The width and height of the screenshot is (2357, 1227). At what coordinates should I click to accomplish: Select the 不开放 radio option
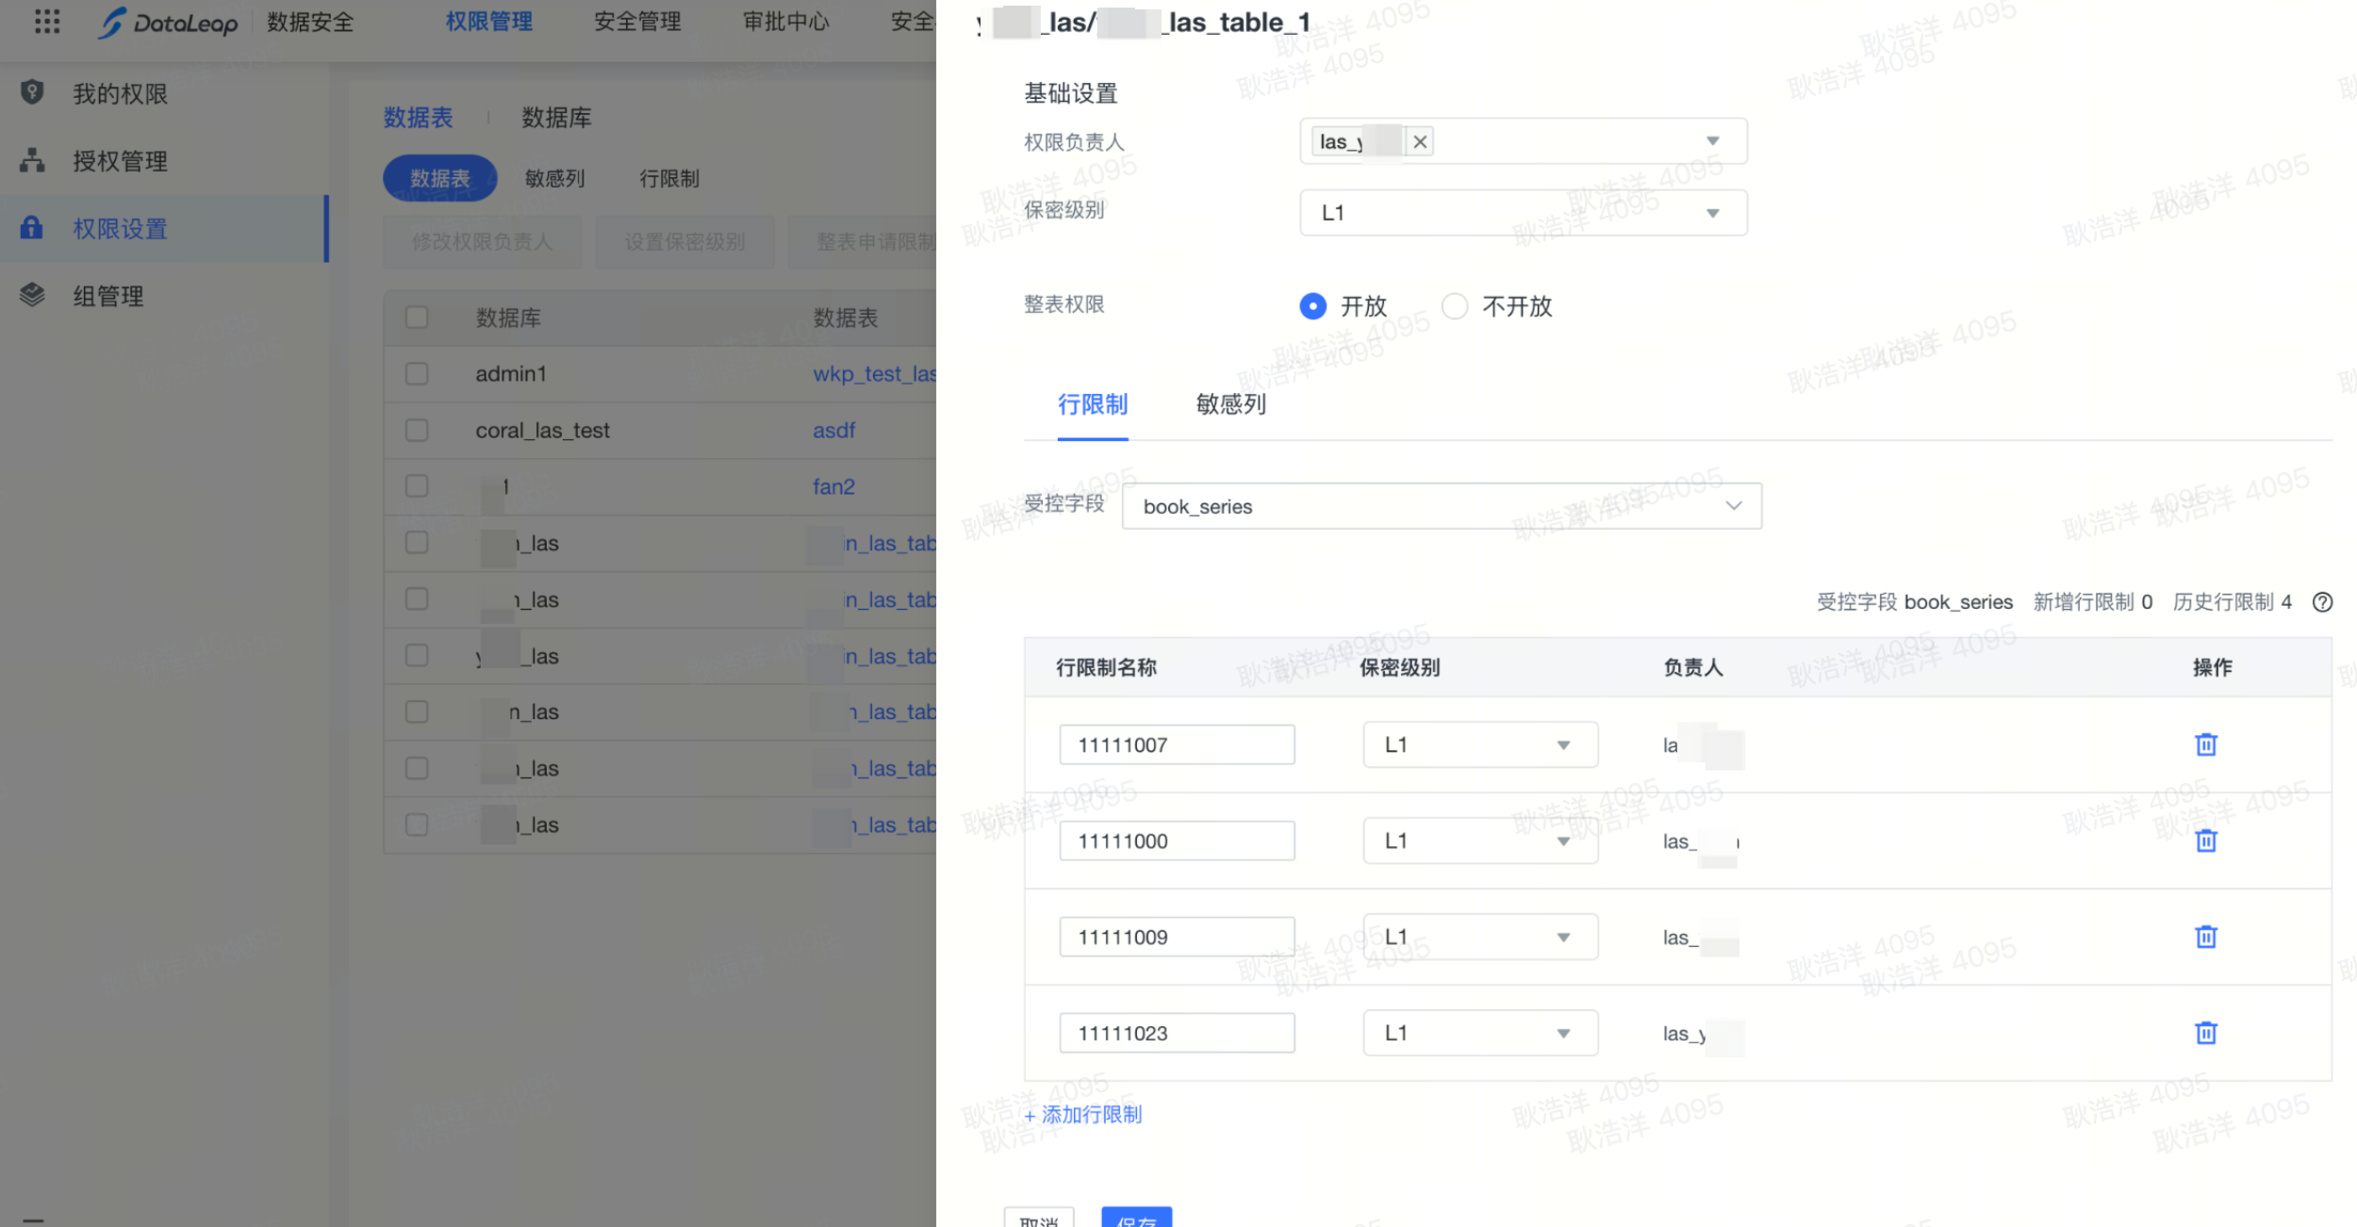point(1455,306)
